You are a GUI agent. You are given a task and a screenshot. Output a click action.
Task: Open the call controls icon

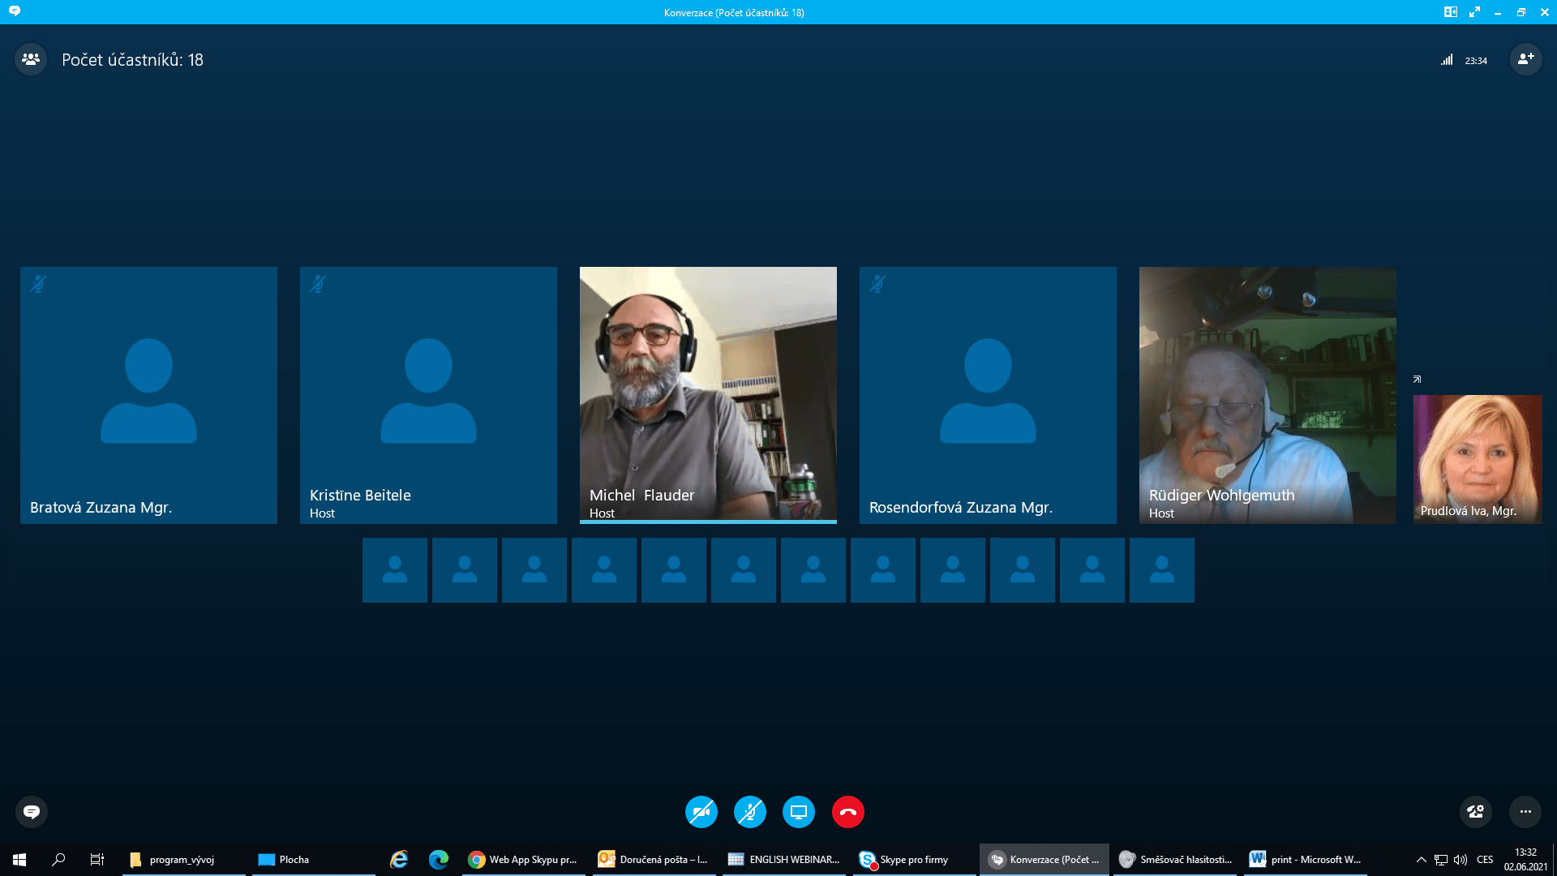pos(1475,812)
